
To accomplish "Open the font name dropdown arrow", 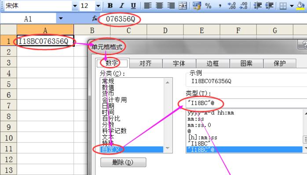I will [x=75, y=6].
